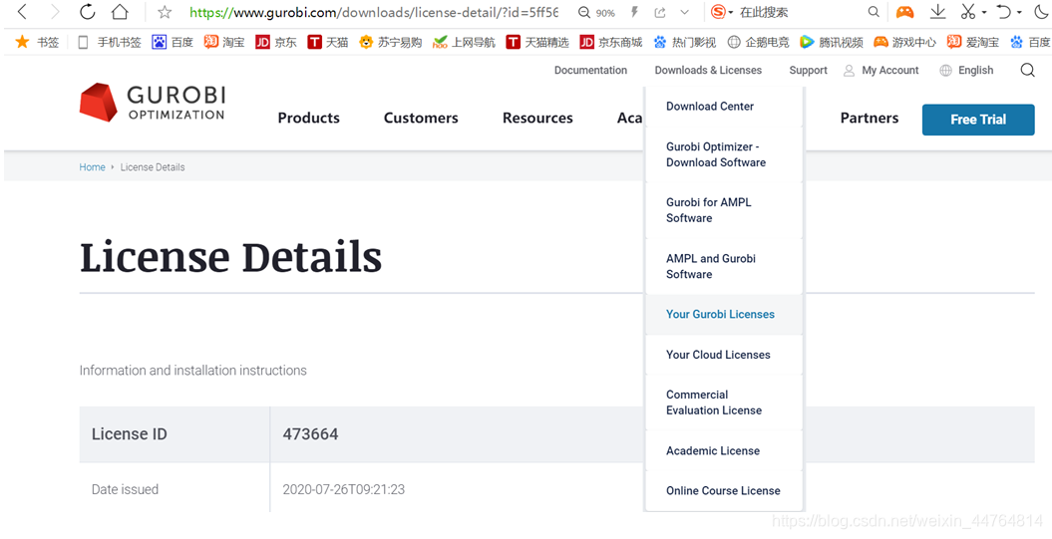Open the 天猫精选 bookmark
Image resolution: width=1052 pixels, height=539 pixels.
click(x=537, y=42)
